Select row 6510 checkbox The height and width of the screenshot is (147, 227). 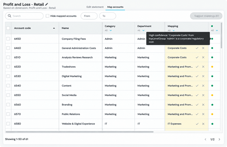pyautogui.click(x=8, y=57)
